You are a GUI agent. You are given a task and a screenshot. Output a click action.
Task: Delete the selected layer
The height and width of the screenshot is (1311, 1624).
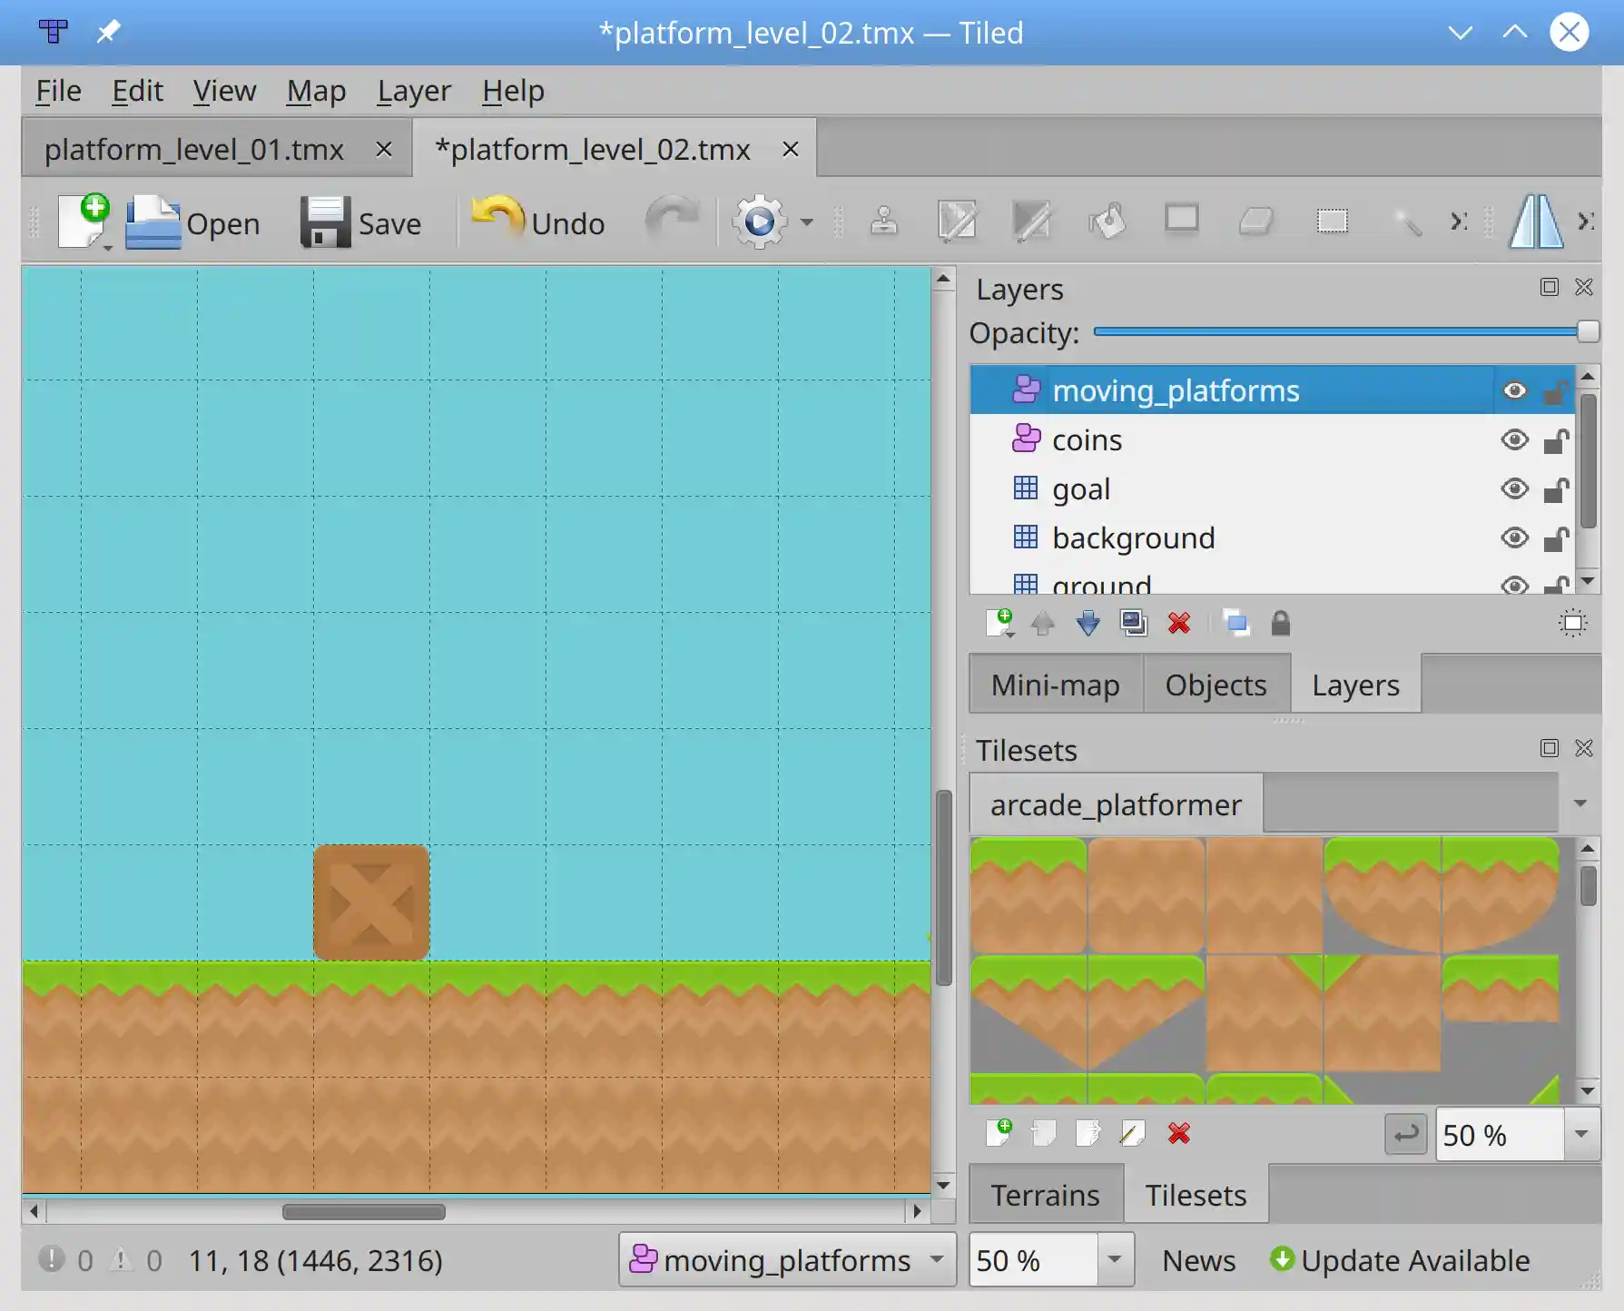tap(1179, 624)
